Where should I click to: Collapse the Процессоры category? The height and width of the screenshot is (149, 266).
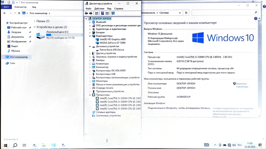(x=90, y=95)
